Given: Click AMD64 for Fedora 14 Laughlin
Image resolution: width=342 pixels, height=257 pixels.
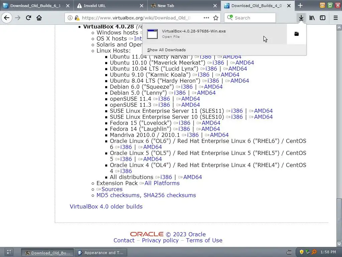Looking at the screenshot, I should [x=210, y=129].
